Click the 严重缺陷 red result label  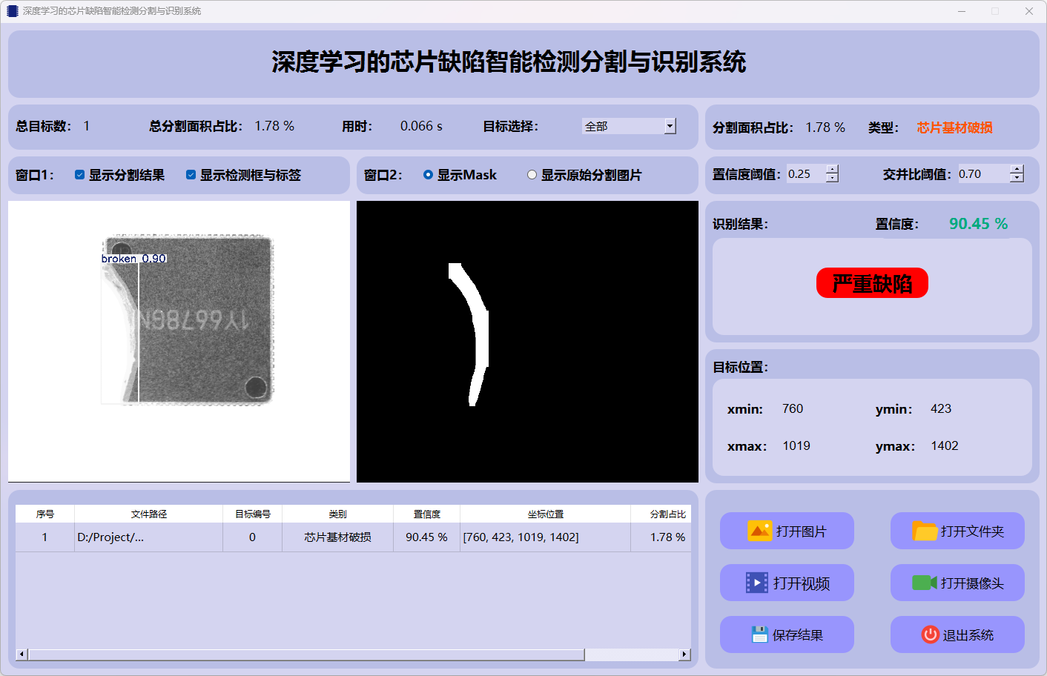pyautogui.click(x=872, y=283)
